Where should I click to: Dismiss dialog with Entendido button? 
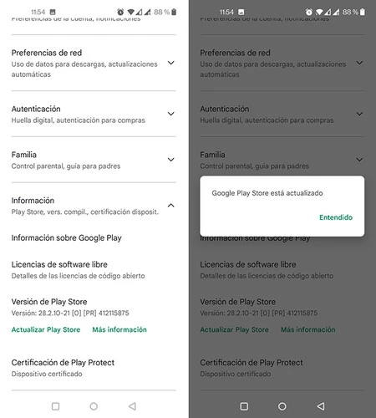(x=336, y=217)
